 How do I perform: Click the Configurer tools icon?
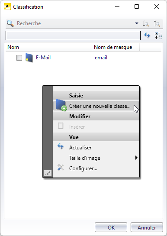click(61, 168)
